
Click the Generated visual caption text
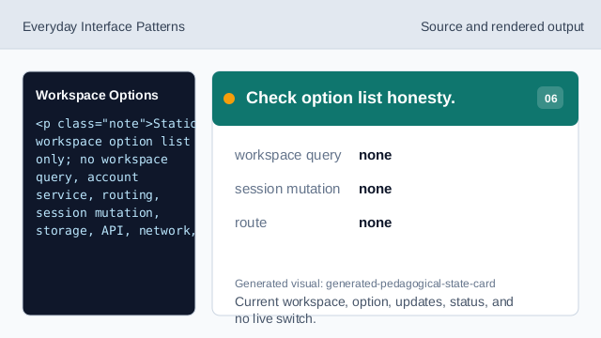[365, 284]
